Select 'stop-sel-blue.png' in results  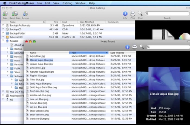coord(39,115)
